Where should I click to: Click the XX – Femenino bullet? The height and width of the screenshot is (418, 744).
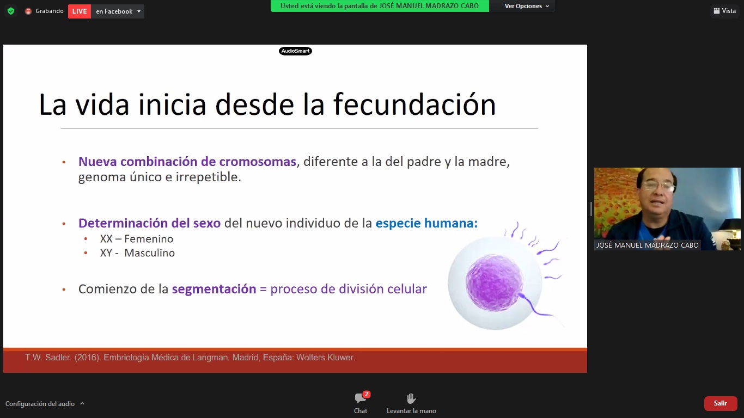(136, 239)
